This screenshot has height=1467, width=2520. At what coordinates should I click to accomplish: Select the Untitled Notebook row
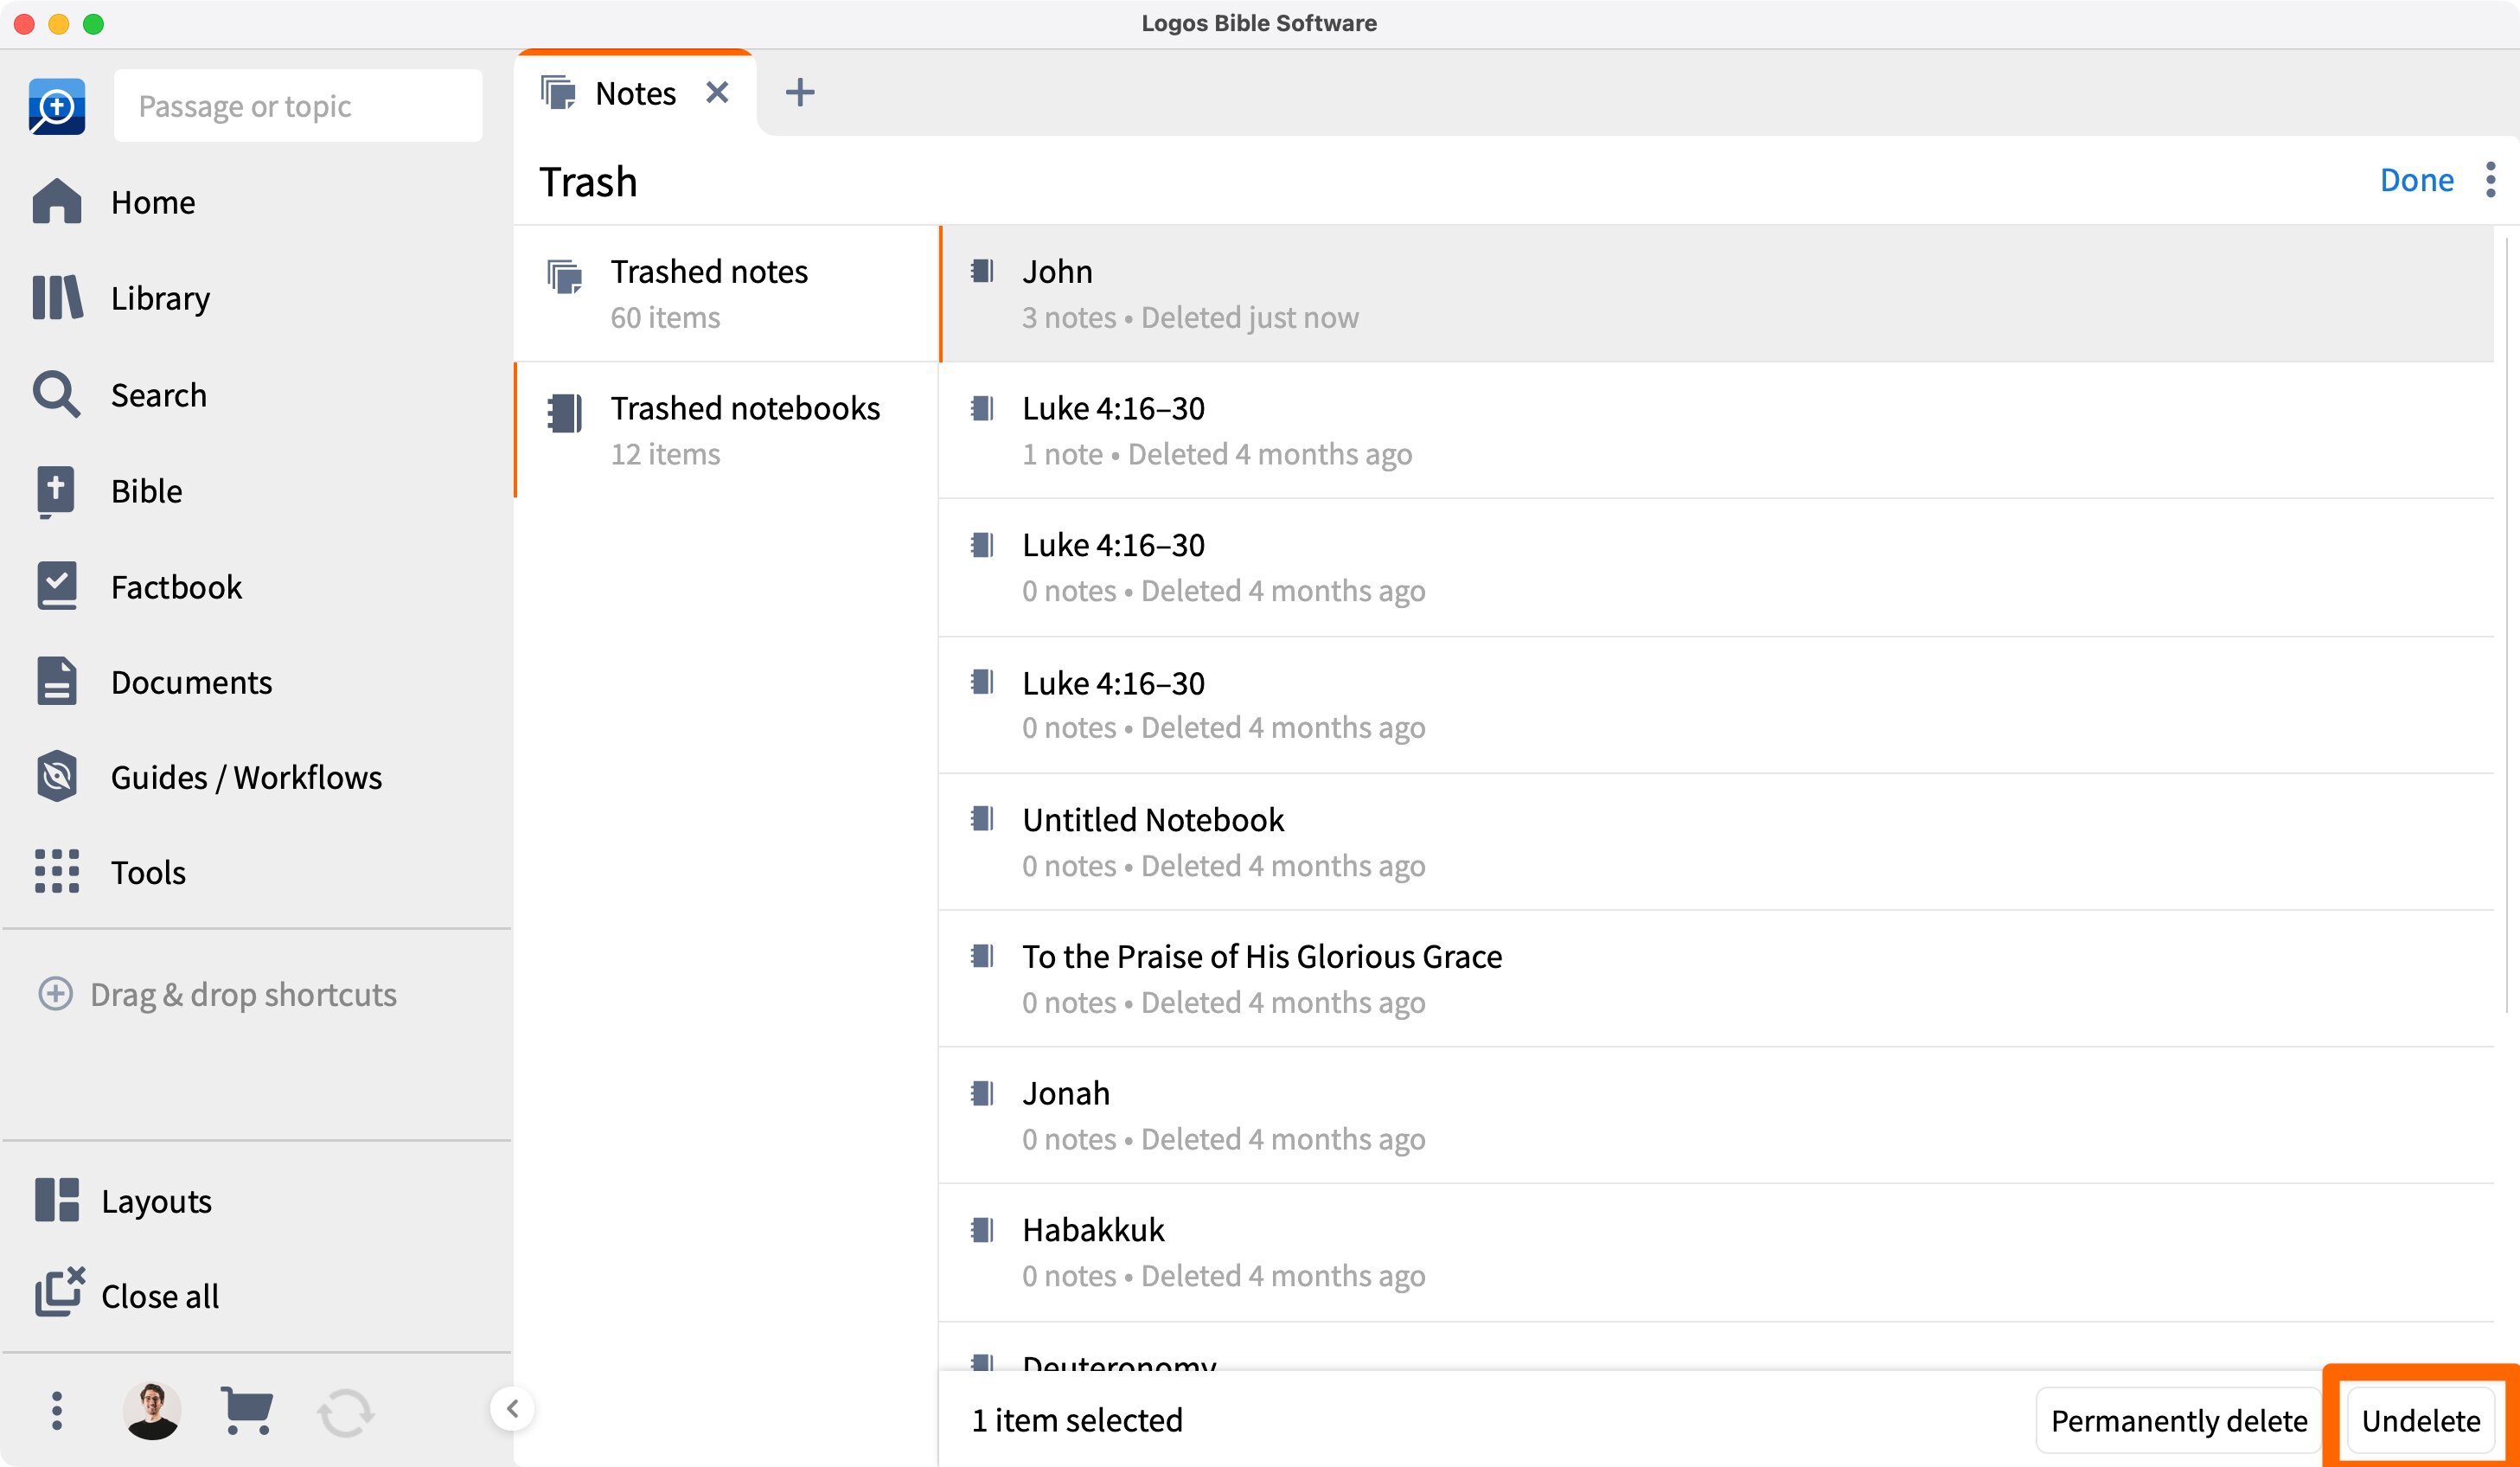(x=1716, y=842)
